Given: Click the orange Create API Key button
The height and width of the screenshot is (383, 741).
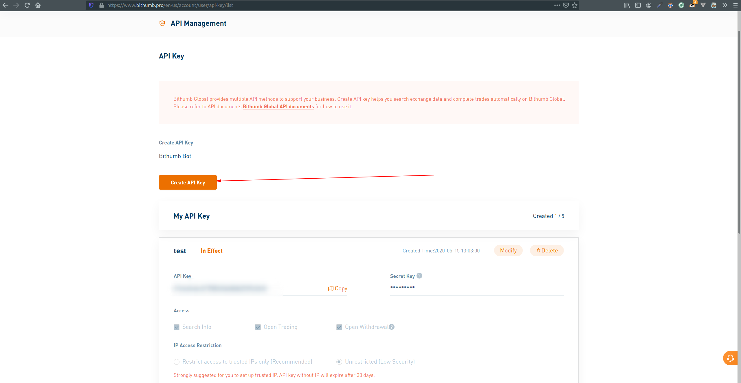Looking at the screenshot, I should 188,182.
